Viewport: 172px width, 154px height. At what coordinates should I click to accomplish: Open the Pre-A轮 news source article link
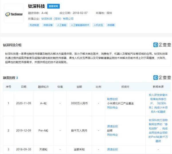click(158, 130)
